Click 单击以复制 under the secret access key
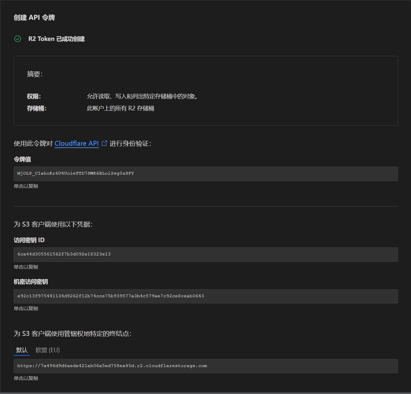 [x=26, y=309]
